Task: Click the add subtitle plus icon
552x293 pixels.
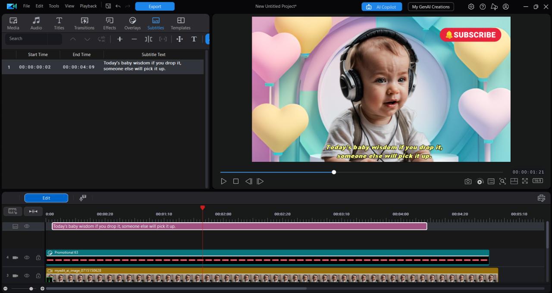Action: 120,39
